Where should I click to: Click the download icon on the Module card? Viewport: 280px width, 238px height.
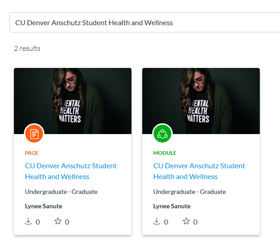coord(157,221)
